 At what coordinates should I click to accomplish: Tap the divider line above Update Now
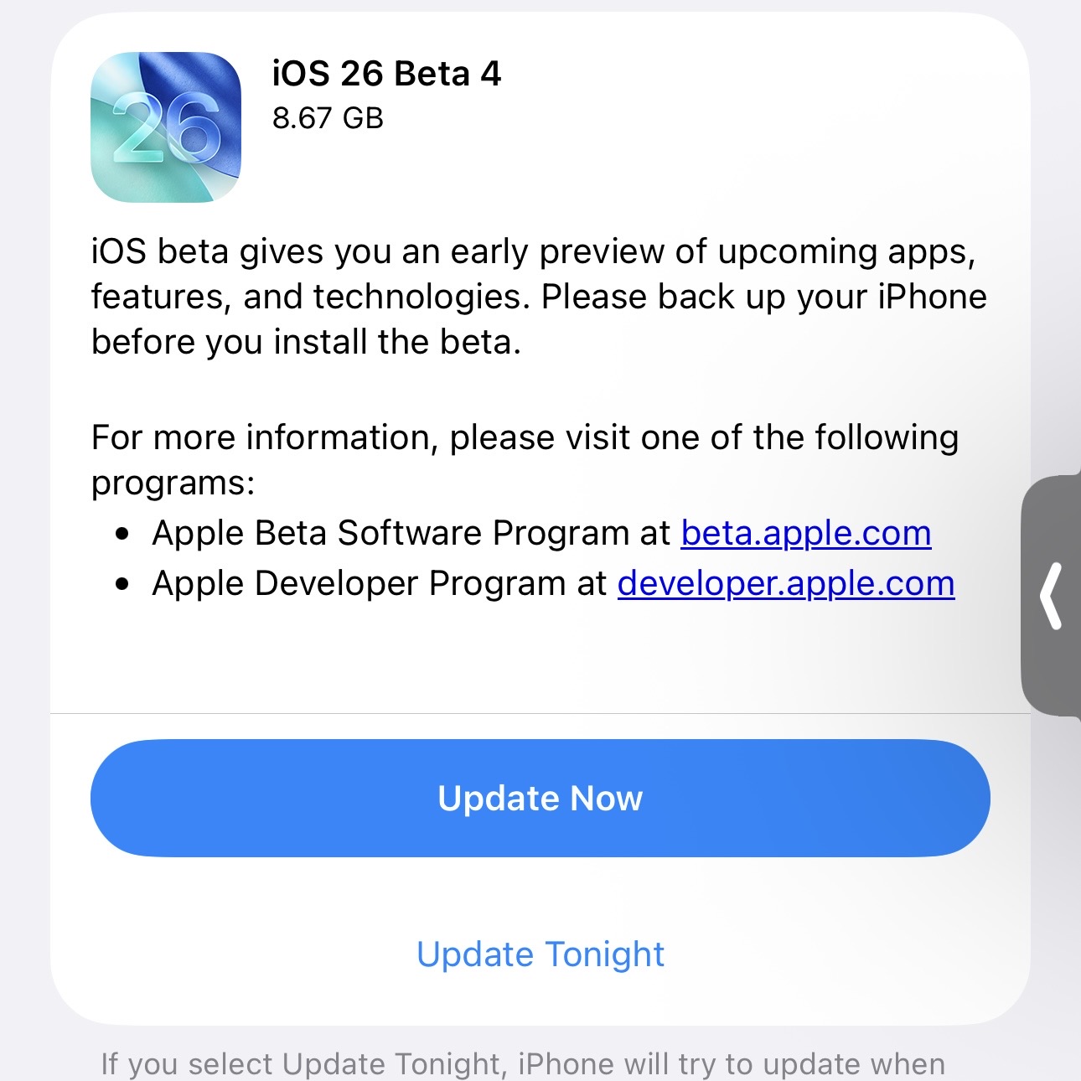(540, 714)
